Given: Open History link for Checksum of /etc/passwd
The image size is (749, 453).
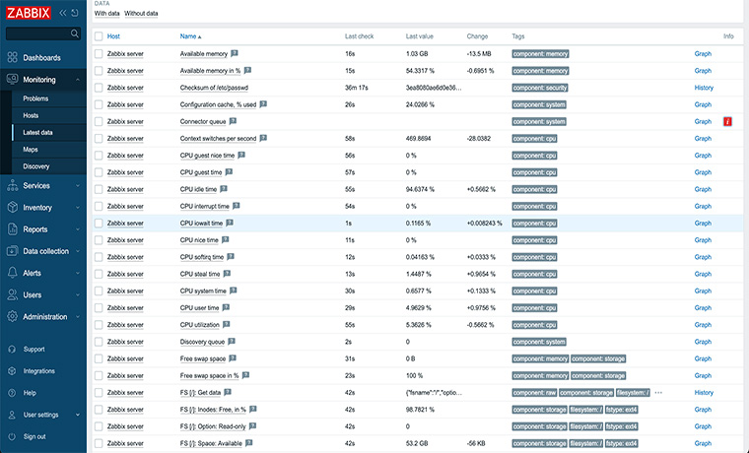Looking at the screenshot, I should 703,88.
